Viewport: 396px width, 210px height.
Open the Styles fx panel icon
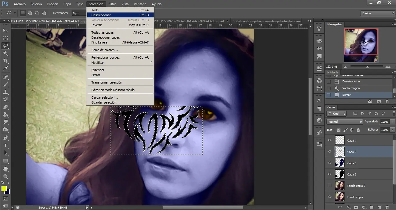319,57
